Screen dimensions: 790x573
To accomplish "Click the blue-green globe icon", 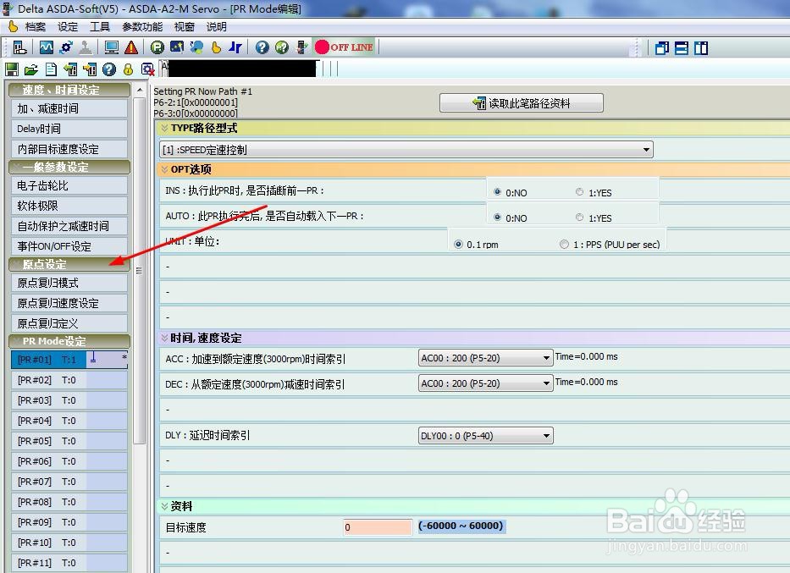I will [196, 48].
